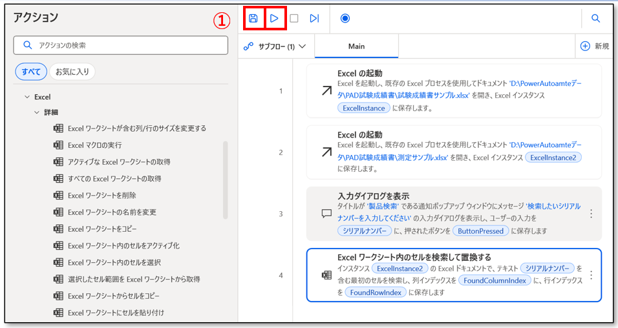Toggle the お気に入り filter pill
Screen dimensions: 618x328
(x=72, y=72)
